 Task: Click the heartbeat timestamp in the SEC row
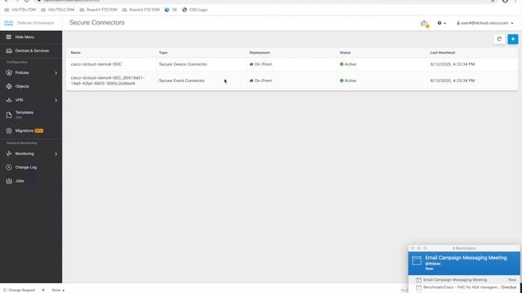453,81
